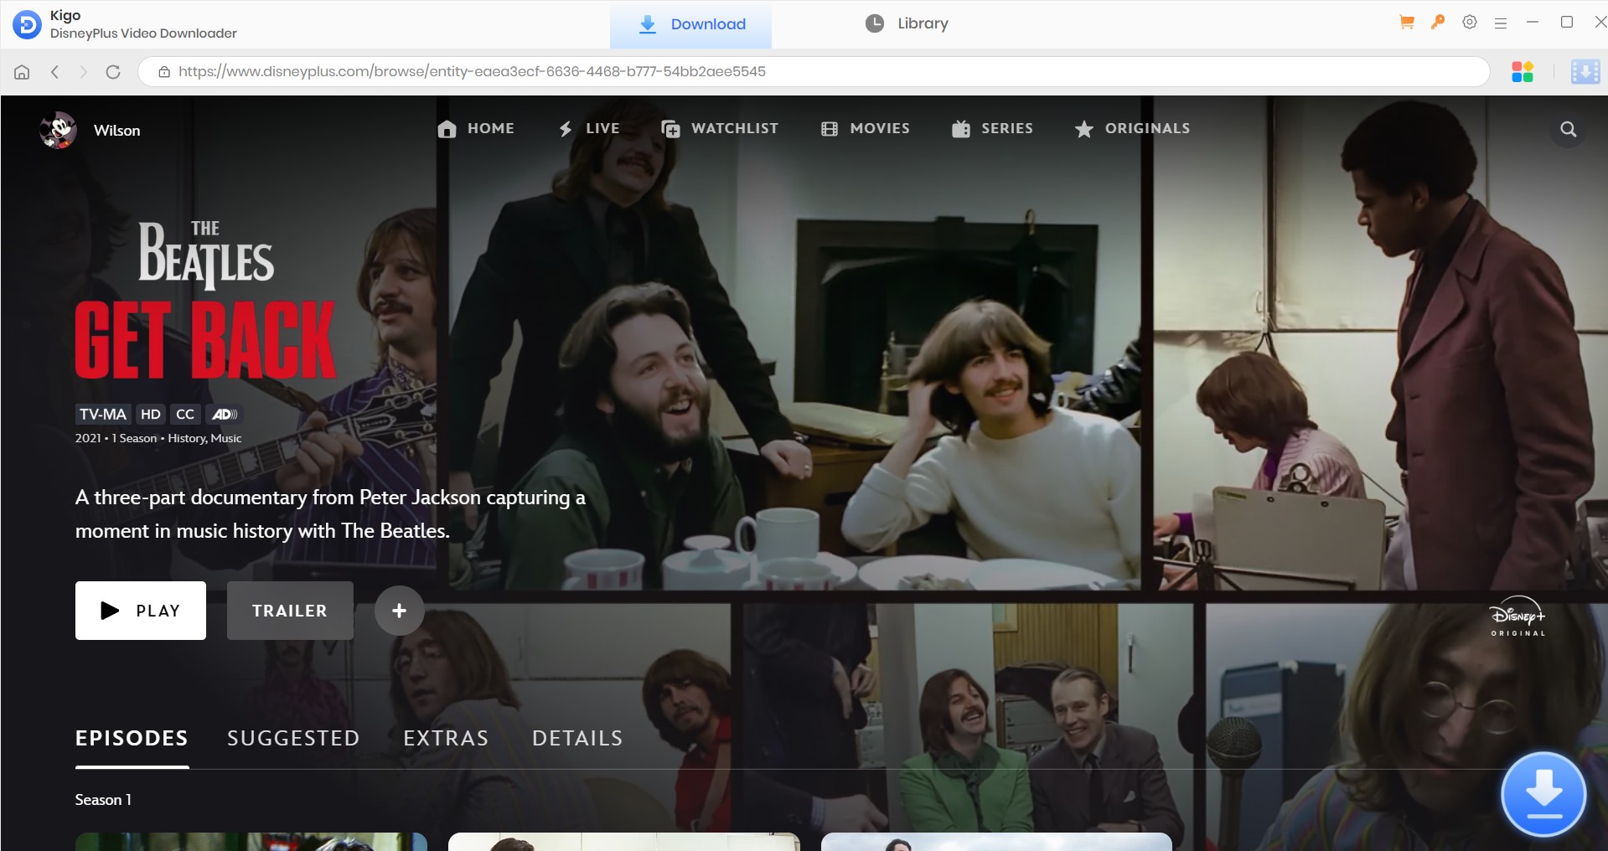Switch to the Library tab
Screen dimensions: 1608x851
coord(907,23)
